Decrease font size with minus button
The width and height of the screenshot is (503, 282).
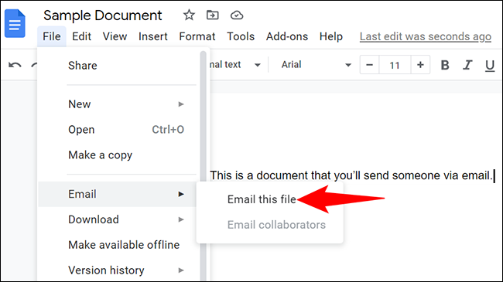coord(370,65)
